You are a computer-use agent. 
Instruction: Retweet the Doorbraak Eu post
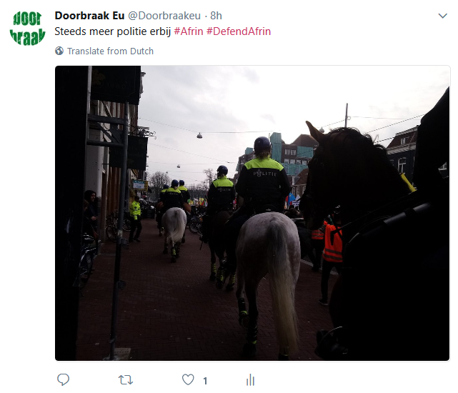(126, 380)
